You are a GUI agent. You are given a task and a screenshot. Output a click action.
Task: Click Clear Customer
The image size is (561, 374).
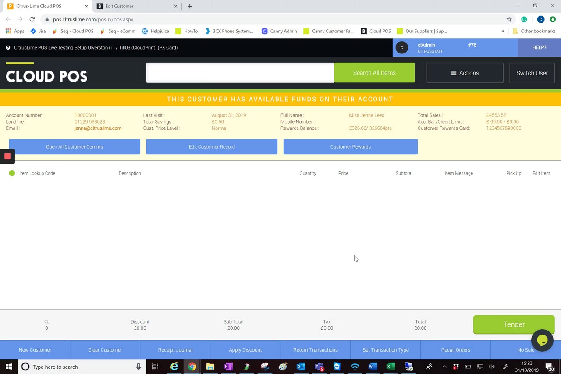[x=105, y=350]
